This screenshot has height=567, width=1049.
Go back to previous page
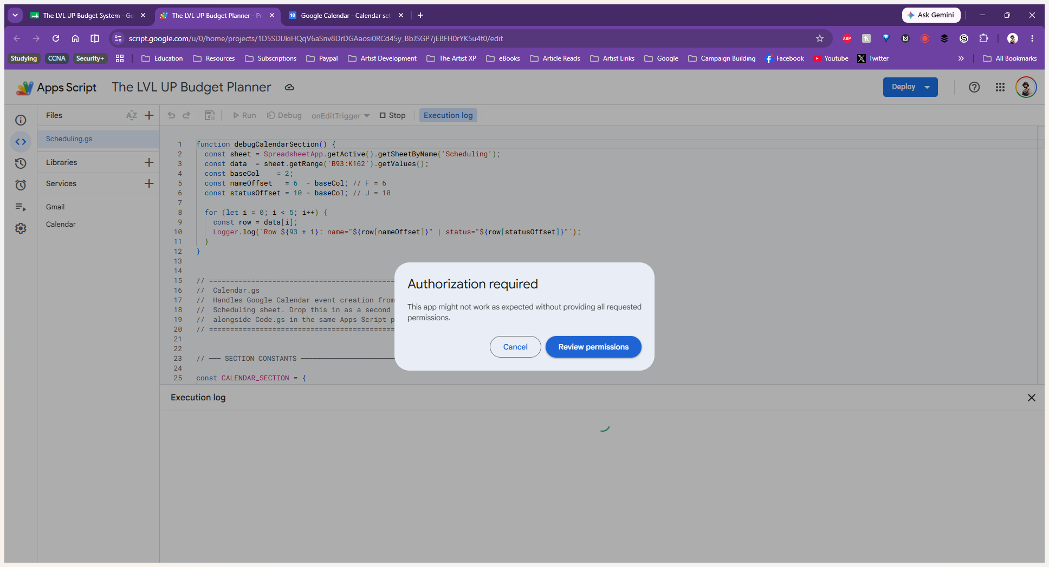tap(17, 38)
